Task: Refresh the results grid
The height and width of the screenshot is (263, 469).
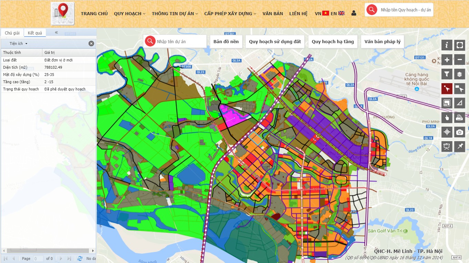Action: click(x=80, y=259)
